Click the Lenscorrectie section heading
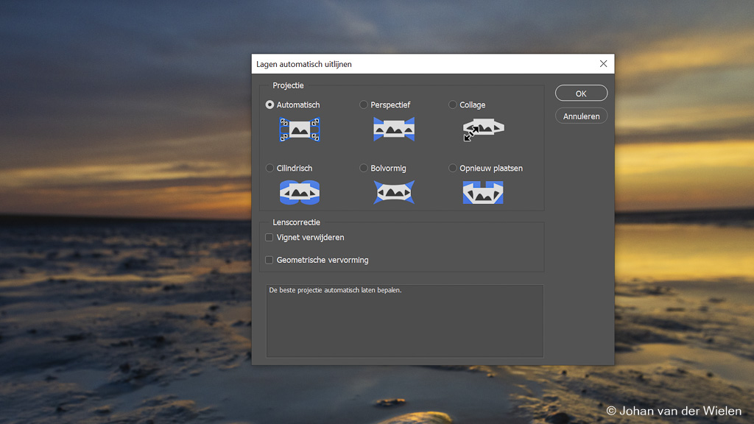 pyautogui.click(x=296, y=222)
